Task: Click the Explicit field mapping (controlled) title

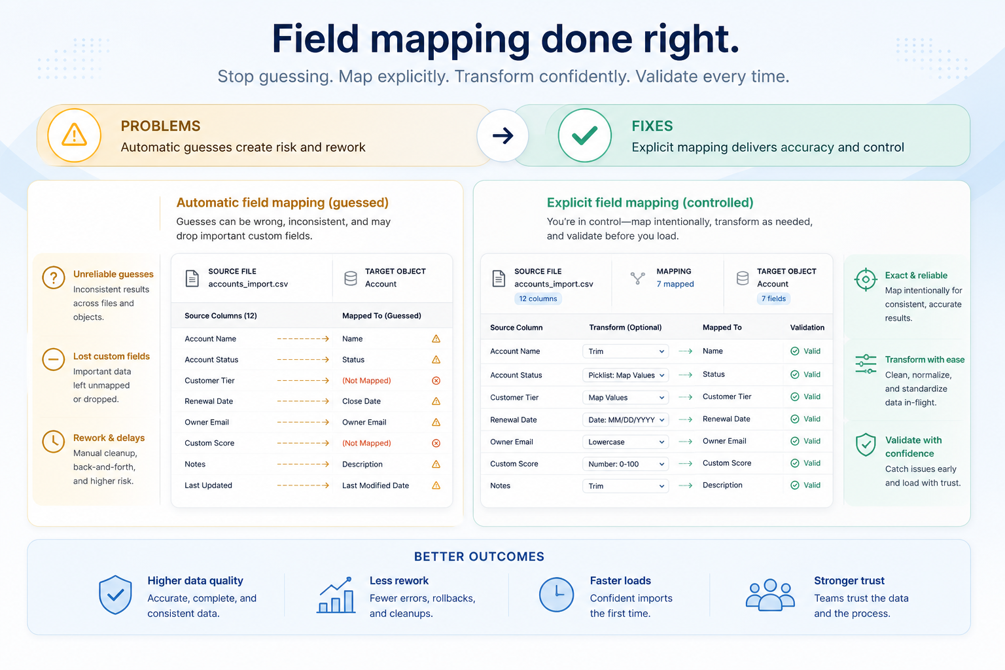Action: click(x=650, y=203)
